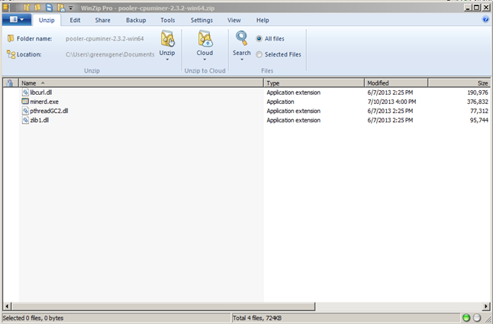Click the 190,976 size value
The image size is (493, 324).
(478, 92)
